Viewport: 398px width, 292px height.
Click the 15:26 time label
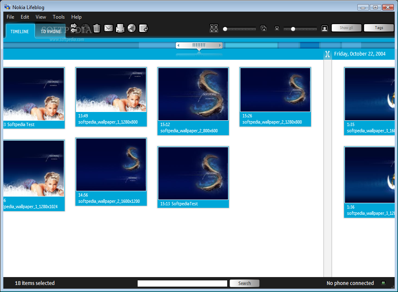pyautogui.click(x=247, y=116)
